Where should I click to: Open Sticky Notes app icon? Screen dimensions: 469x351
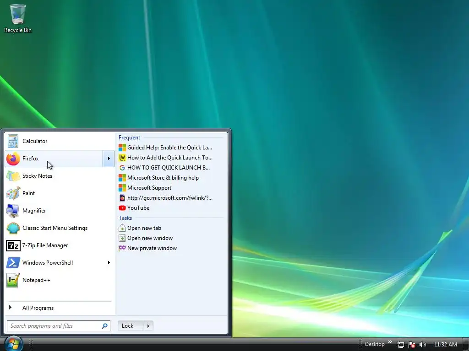click(x=13, y=176)
